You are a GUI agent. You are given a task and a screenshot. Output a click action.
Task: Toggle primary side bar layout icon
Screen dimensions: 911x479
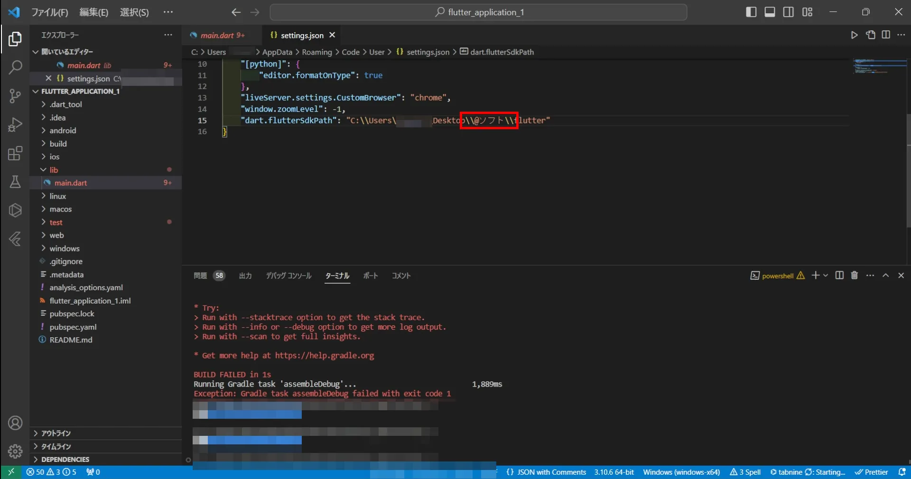[x=751, y=12]
